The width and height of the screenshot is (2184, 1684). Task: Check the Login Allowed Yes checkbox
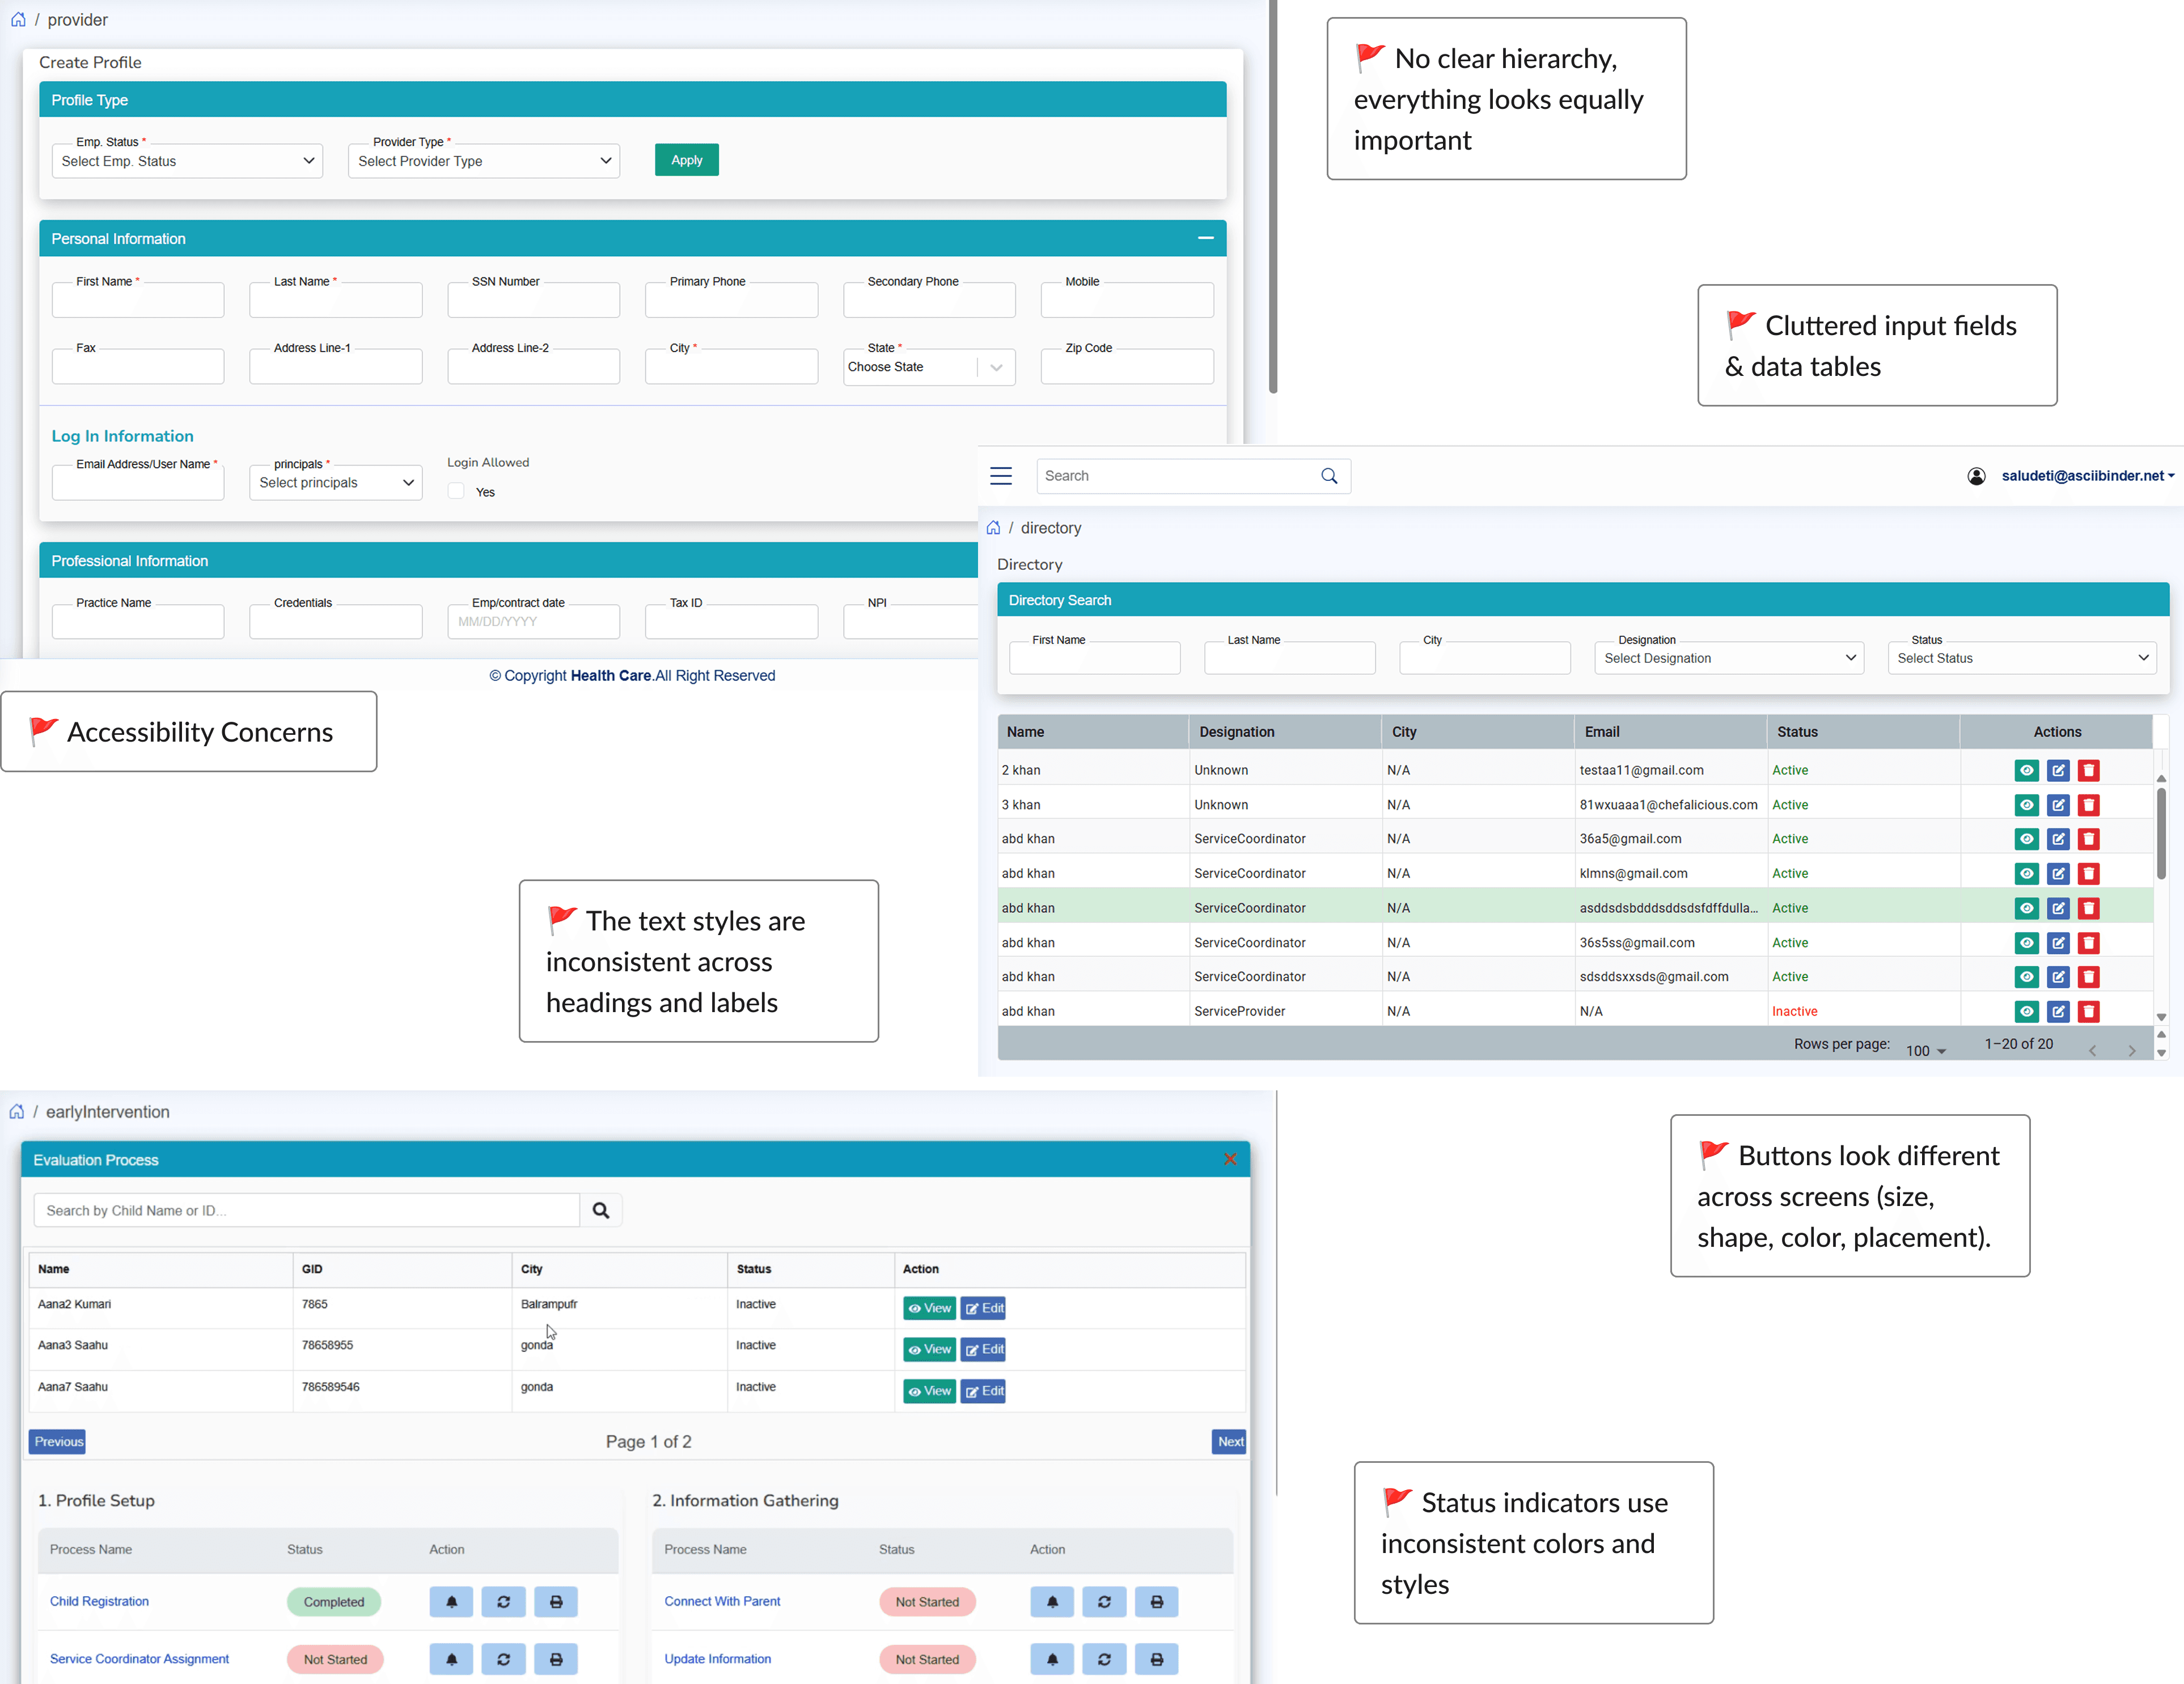(457, 491)
